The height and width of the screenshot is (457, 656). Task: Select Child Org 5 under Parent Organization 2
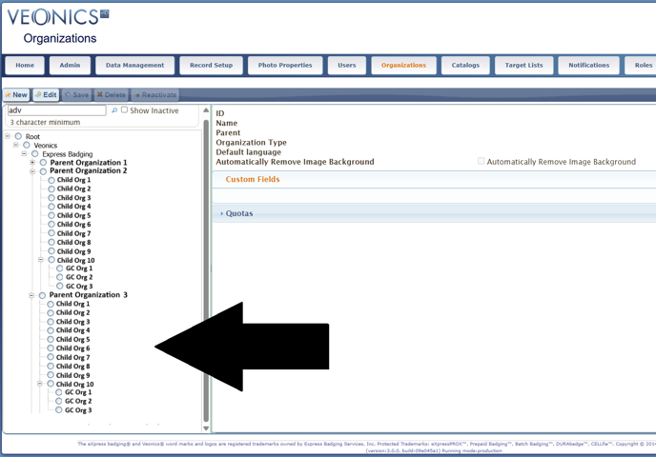[x=51, y=215]
